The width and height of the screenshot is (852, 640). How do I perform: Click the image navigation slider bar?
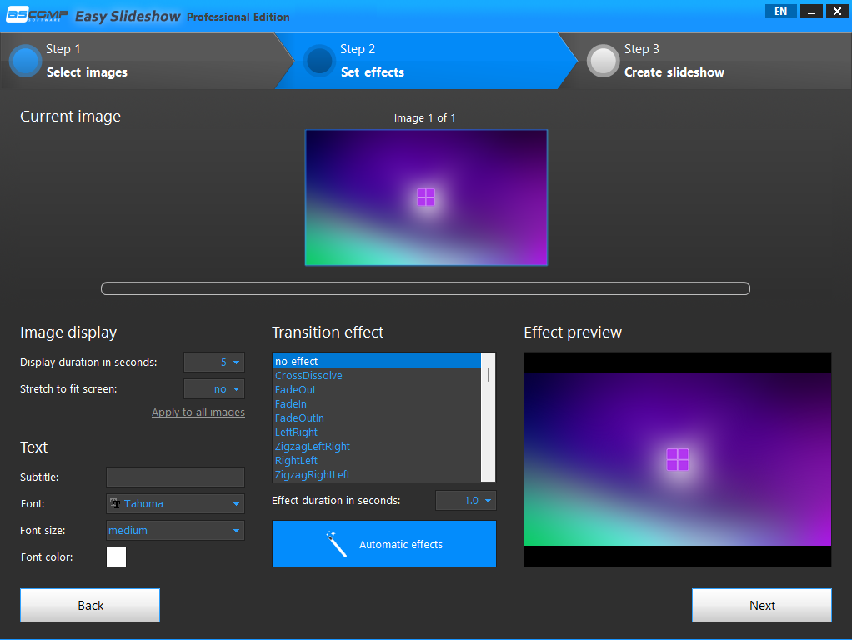425,288
